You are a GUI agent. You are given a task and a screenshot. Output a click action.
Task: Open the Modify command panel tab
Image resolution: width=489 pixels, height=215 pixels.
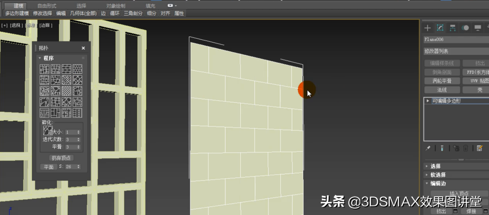pos(440,28)
